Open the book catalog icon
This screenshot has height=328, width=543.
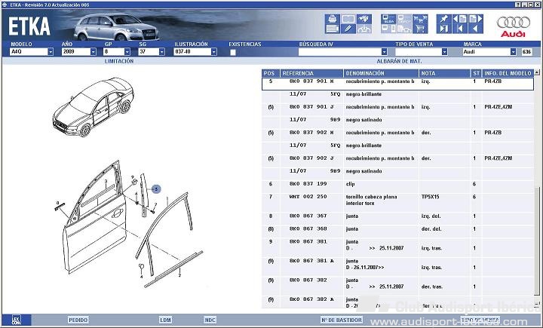tap(348, 19)
